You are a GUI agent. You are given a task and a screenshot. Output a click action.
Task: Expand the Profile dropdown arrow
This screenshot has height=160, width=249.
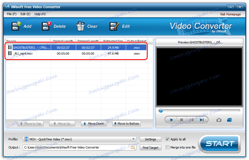tap(134, 139)
